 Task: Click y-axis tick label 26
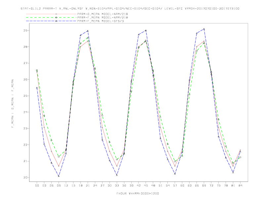point(26,80)
